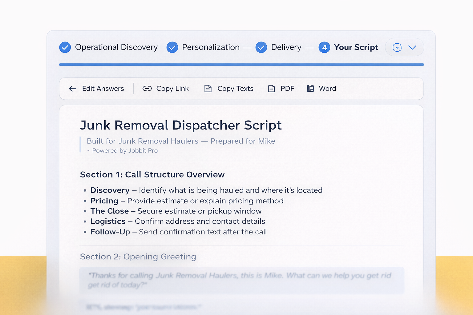Click the PDF file icon
Screen dimensions: 473x315
(x=271, y=89)
